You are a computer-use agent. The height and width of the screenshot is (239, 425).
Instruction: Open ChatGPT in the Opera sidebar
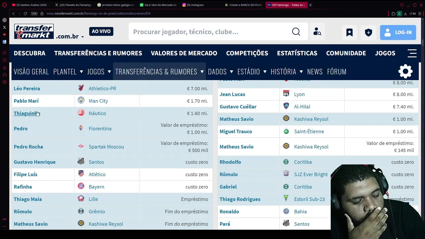coord(4,20)
